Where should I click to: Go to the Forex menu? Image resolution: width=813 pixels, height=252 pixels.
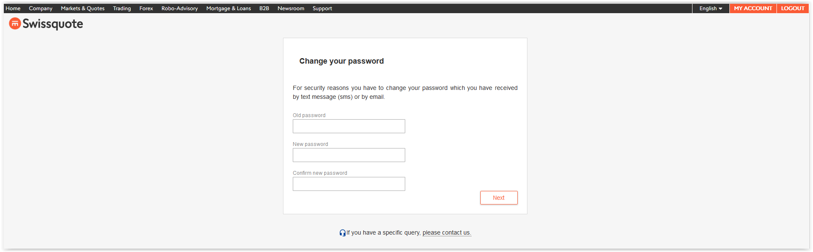[146, 8]
